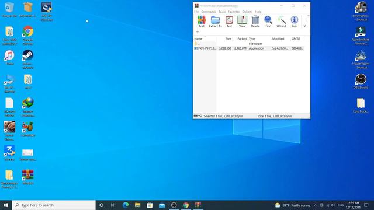374x210 pixels.
Task: Select the parent folder '..' row
Action: (248, 44)
